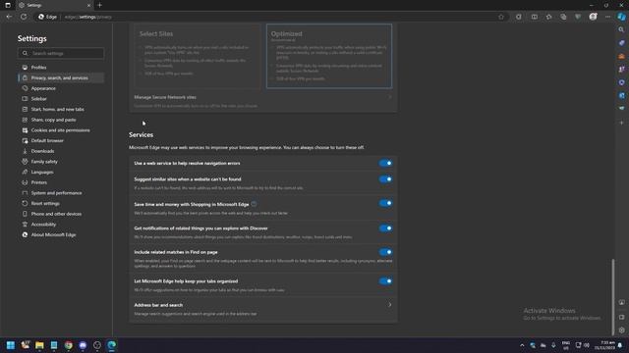Screen dimensions: 629x353
Task: Open Printers settings section
Action: pos(61,182)
